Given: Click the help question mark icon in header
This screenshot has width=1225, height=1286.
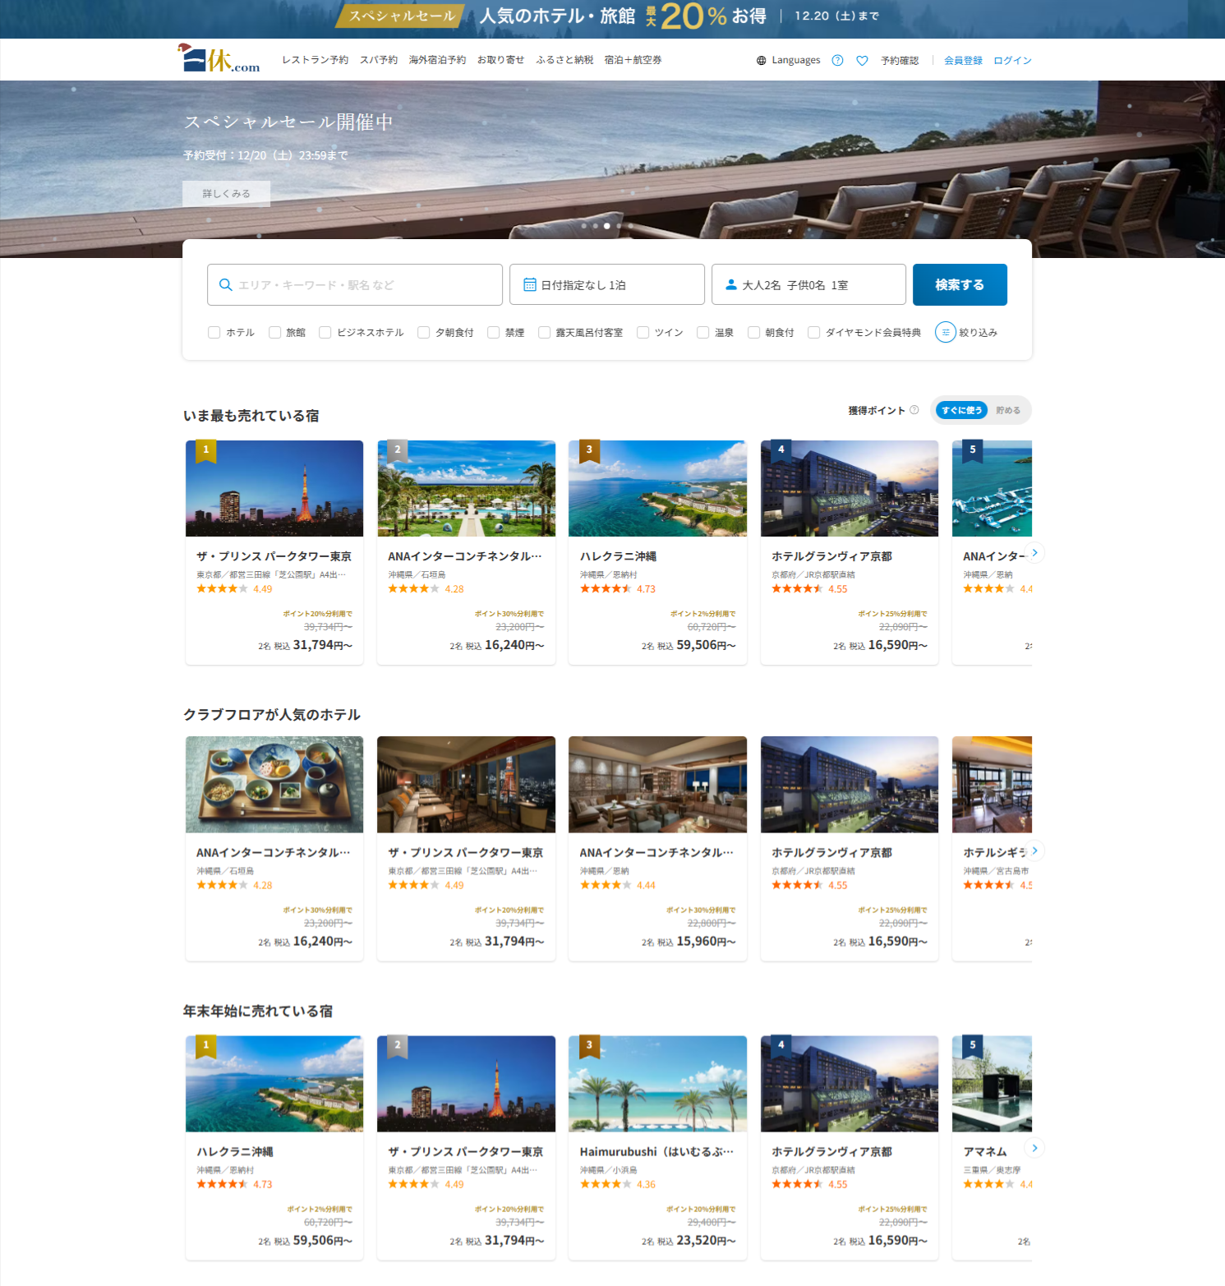Looking at the screenshot, I should point(837,61).
